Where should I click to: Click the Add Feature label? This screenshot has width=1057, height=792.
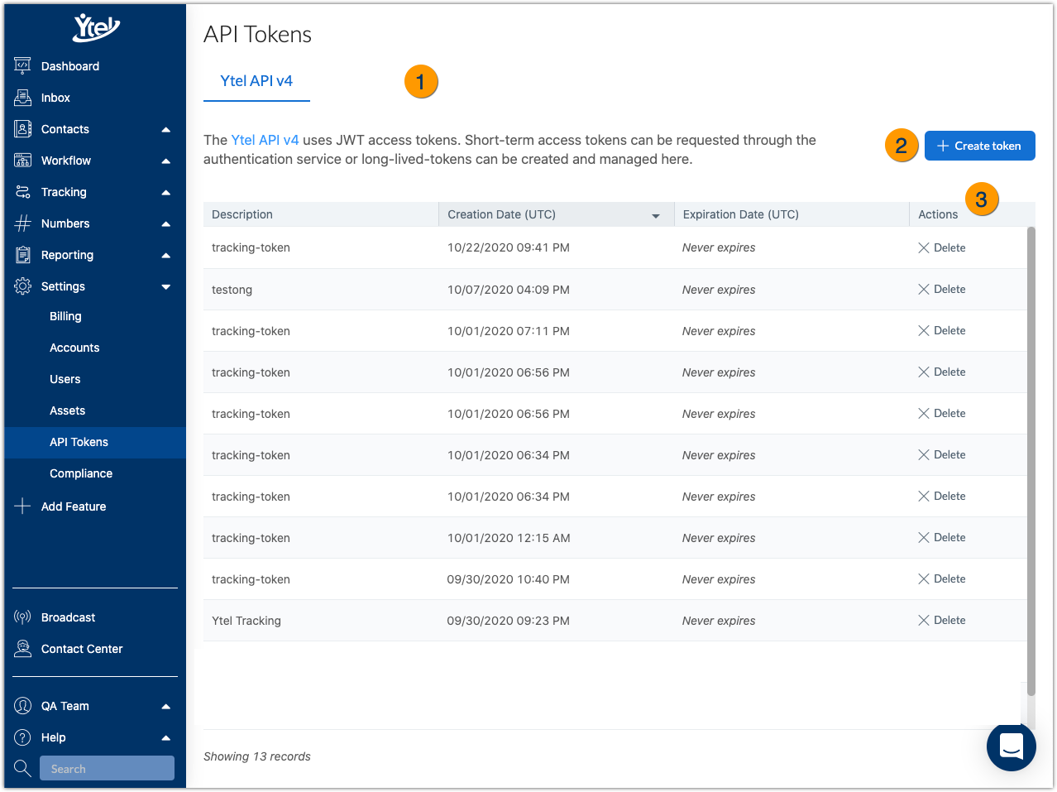tap(74, 506)
